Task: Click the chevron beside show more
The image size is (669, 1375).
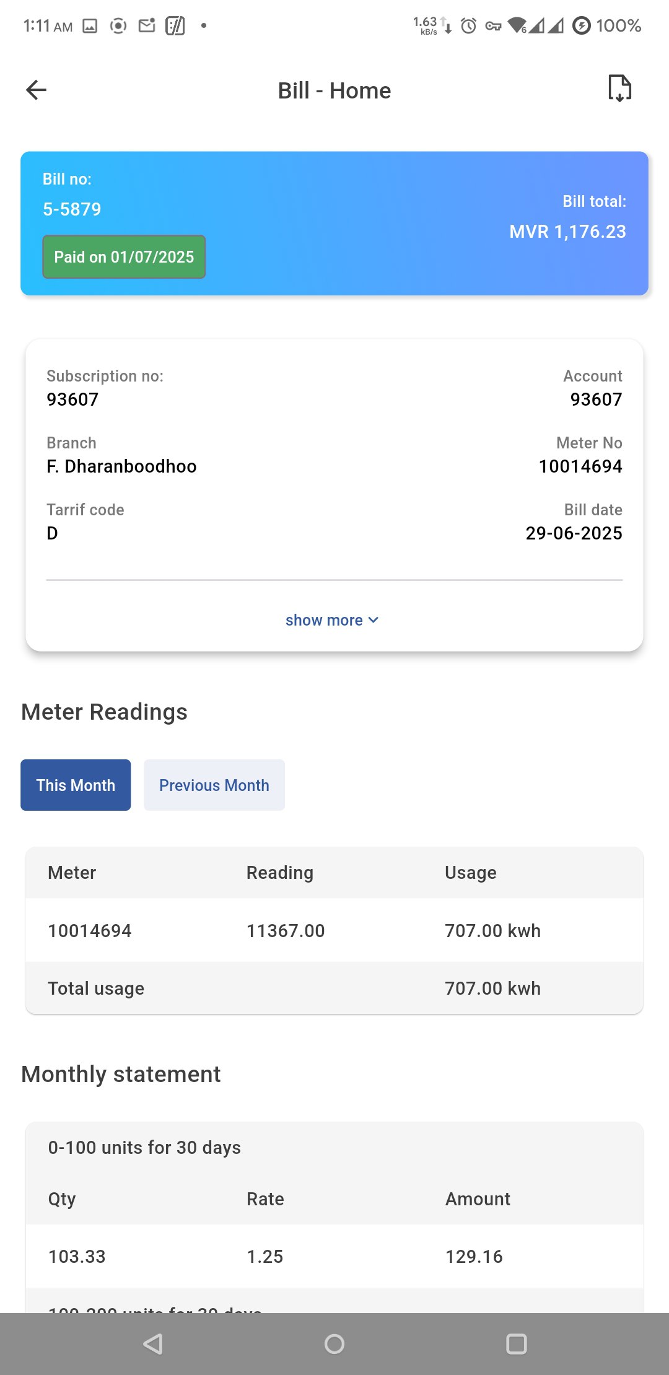Action: tap(373, 620)
